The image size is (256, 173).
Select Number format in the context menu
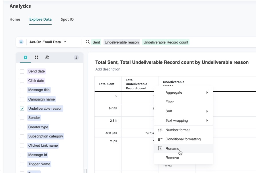[183, 130]
